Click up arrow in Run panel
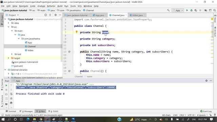 pyautogui.click(x=11, y=85)
